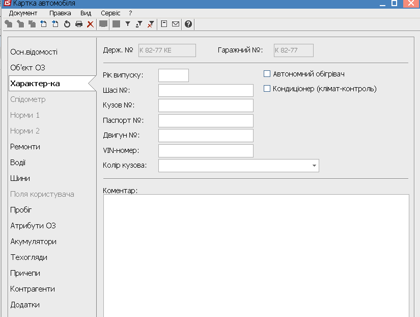Show the Техогляди tab
The width and height of the screenshot is (420, 317).
(x=52, y=257)
